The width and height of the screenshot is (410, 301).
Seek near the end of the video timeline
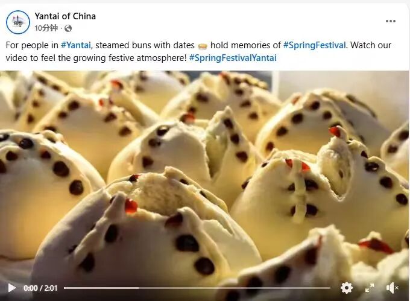pos(326,288)
